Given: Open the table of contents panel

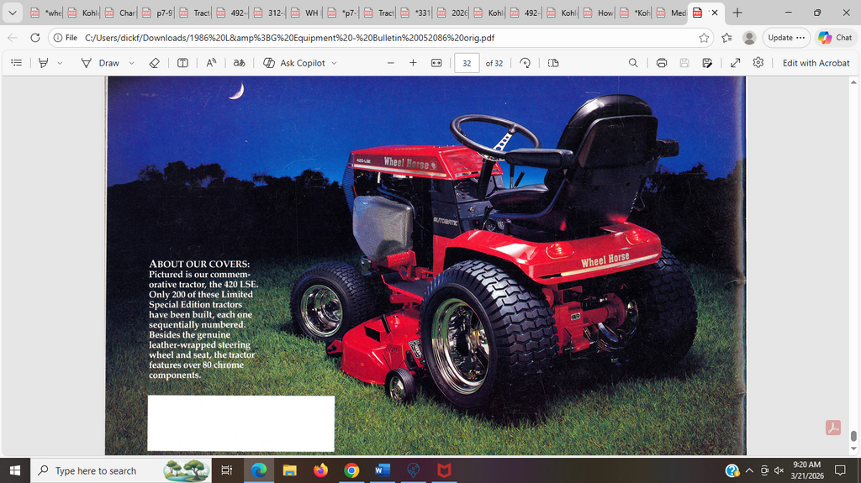Looking at the screenshot, I should (x=17, y=63).
